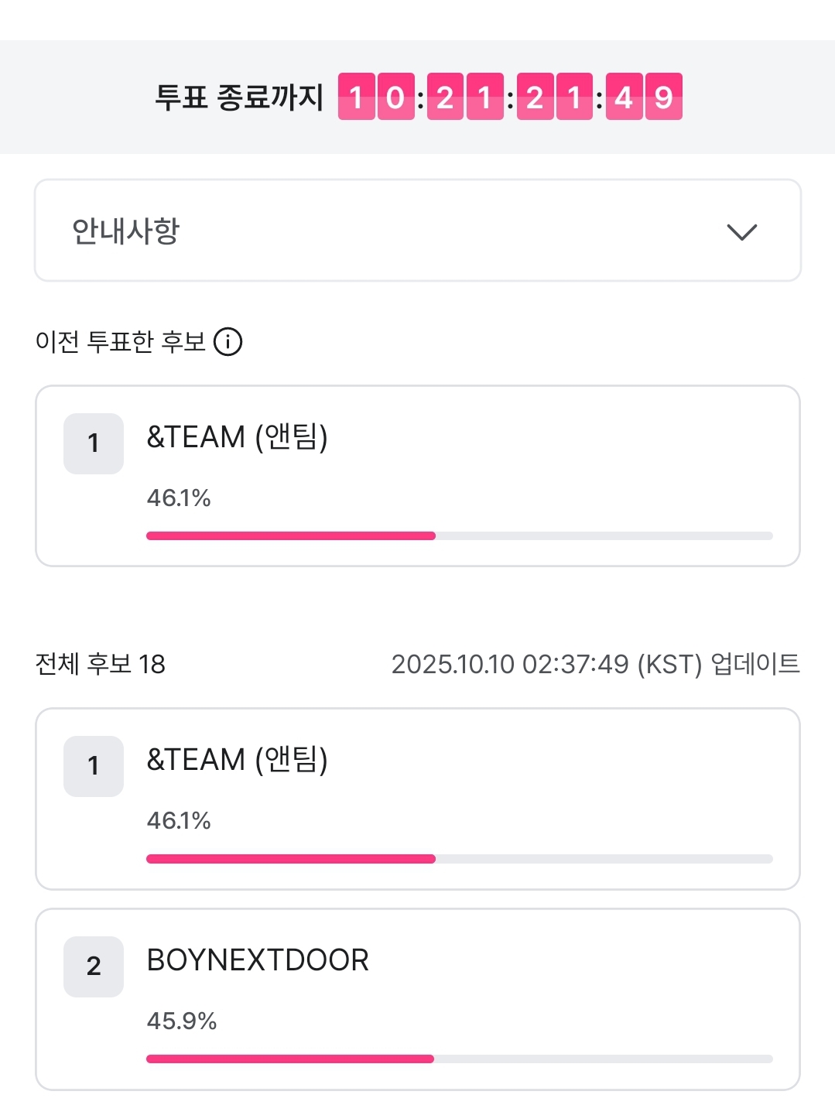Click 46.1% in the previously voted card
This screenshot has height=1105, width=835.
click(179, 498)
